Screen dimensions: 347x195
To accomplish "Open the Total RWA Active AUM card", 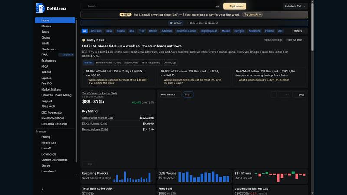I will coord(118,190).
